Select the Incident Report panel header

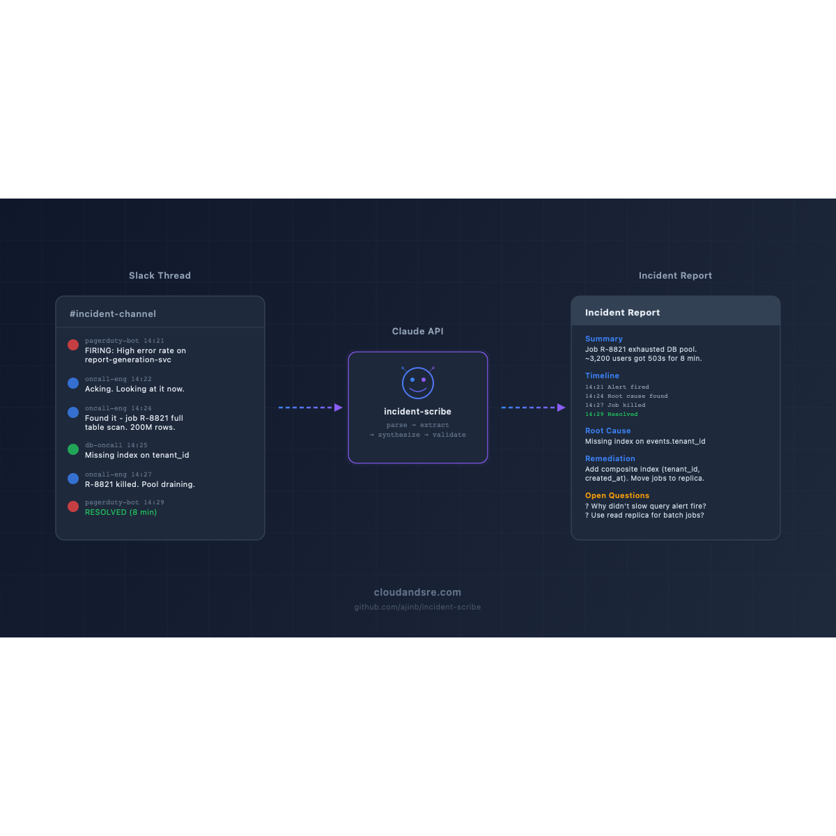tap(622, 312)
